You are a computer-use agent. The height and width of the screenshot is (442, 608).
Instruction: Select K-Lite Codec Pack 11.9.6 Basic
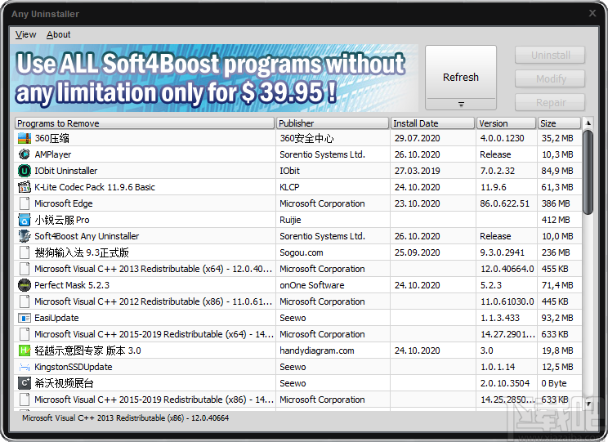(x=95, y=187)
